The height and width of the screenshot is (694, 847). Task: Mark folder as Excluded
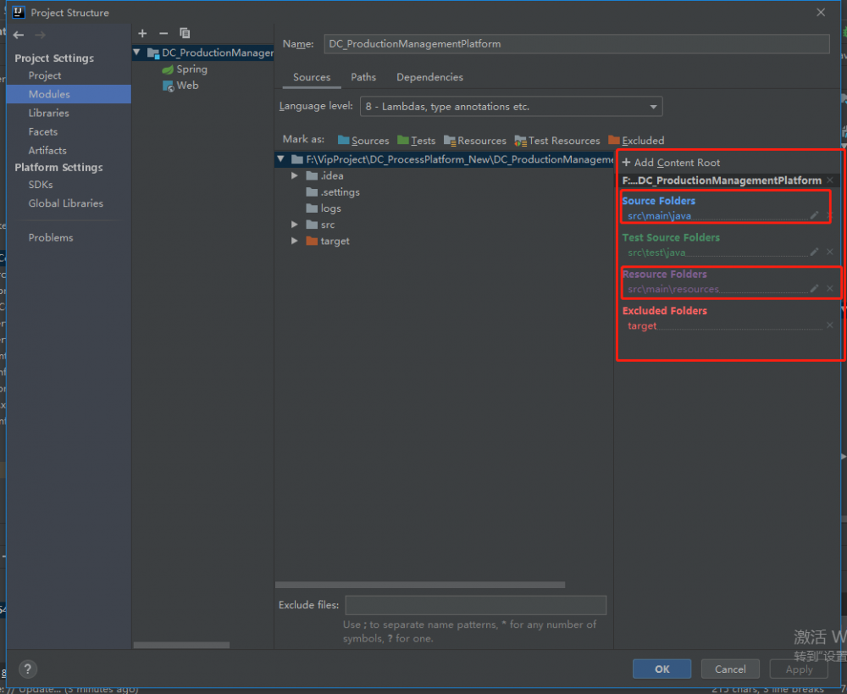[x=636, y=141]
